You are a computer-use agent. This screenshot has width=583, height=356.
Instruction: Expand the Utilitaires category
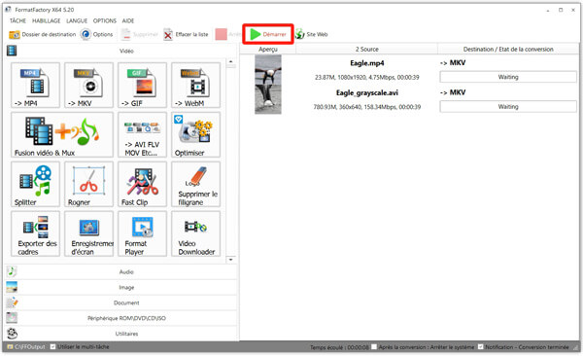[121, 334]
